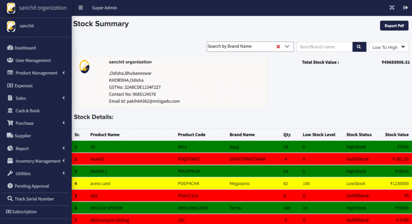The height and width of the screenshot is (224, 412).
Task: Click the fullscreen expand icon
Action: (x=392, y=8)
